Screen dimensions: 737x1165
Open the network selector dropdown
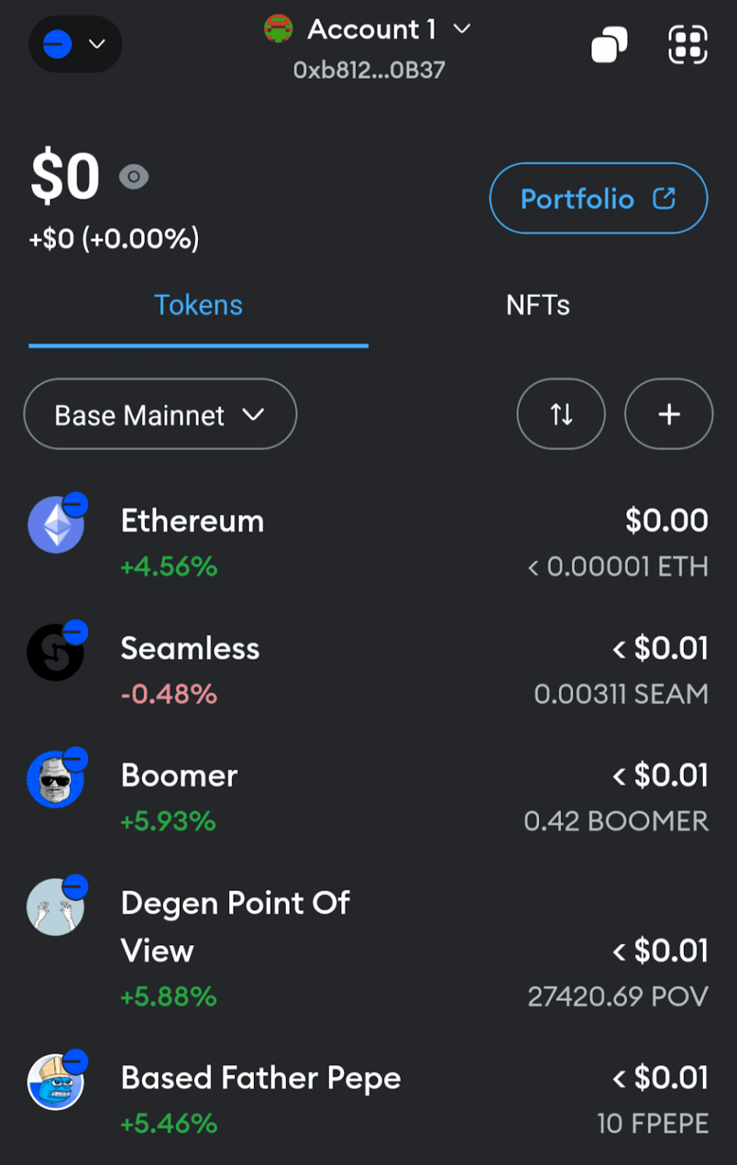click(75, 44)
